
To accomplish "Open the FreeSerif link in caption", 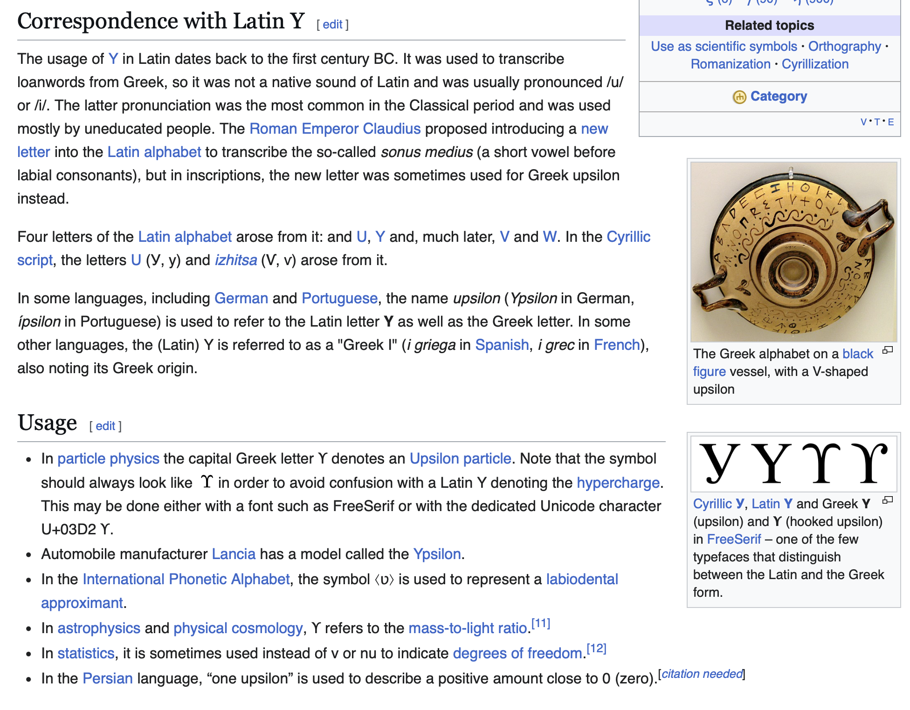I will tap(734, 539).
